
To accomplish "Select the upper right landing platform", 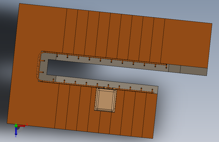I will coord(186,43).
